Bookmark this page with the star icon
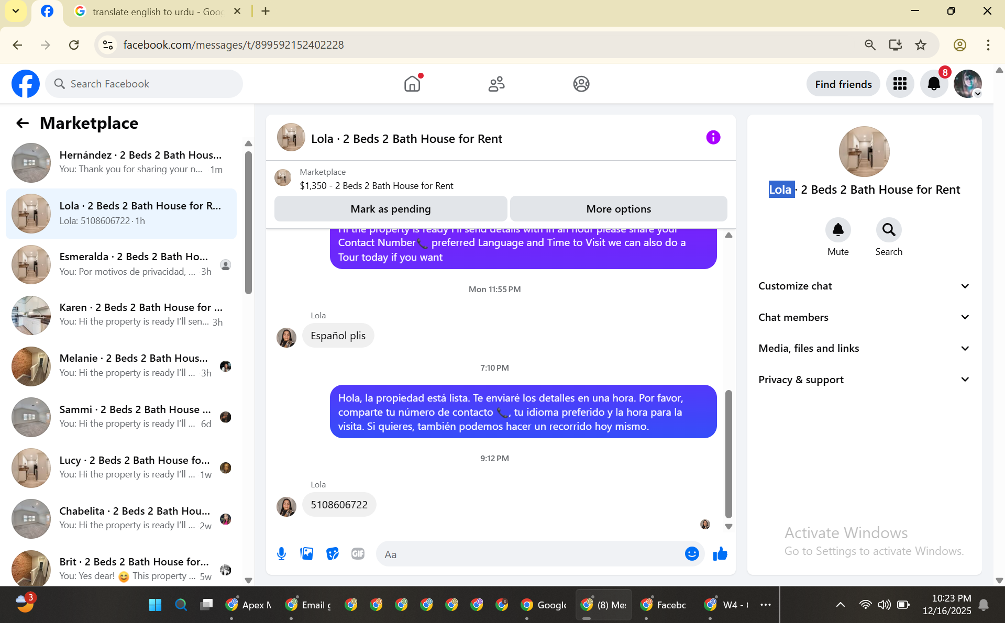 coord(921,45)
